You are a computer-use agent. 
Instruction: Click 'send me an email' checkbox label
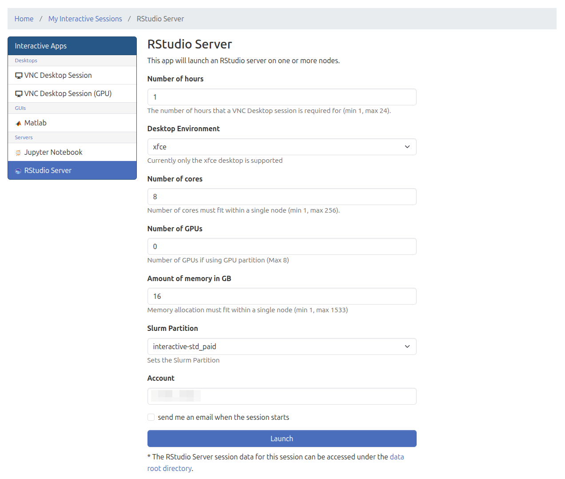click(x=223, y=417)
